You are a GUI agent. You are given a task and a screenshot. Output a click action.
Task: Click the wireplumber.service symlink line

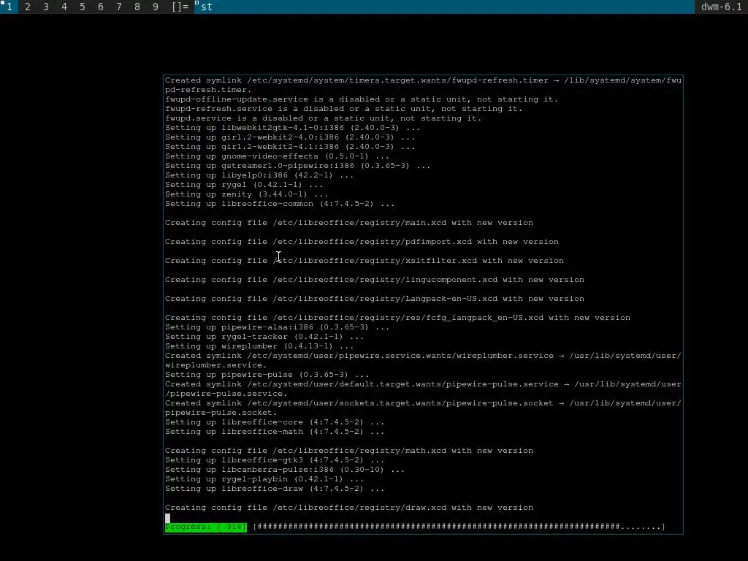423,361
